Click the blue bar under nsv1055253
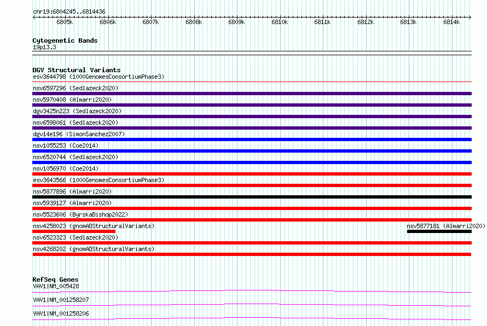Viewport: 487px width, 326px height. pos(252,151)
